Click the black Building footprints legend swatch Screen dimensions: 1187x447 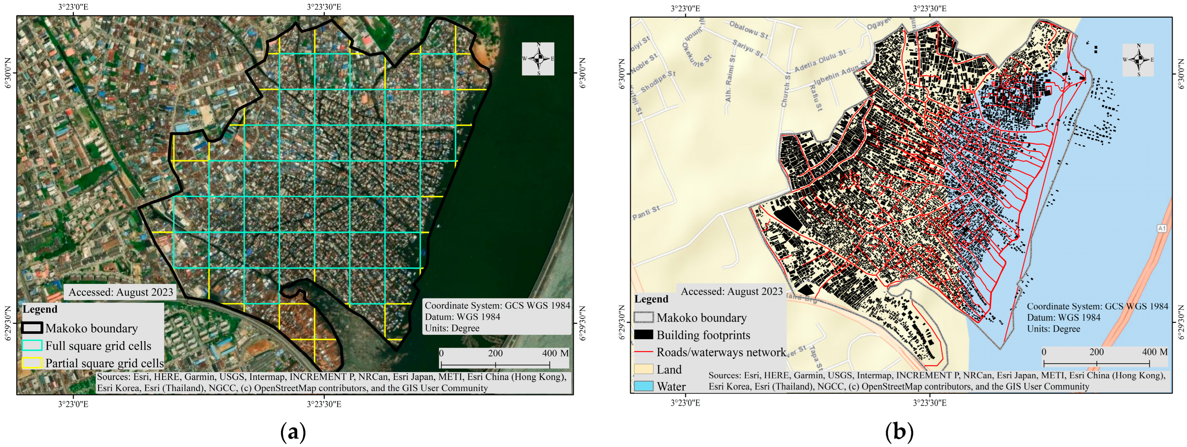point(643,335)
